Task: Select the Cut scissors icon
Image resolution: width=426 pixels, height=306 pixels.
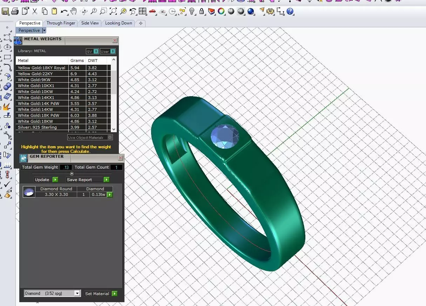Action: tap(35, 12)
